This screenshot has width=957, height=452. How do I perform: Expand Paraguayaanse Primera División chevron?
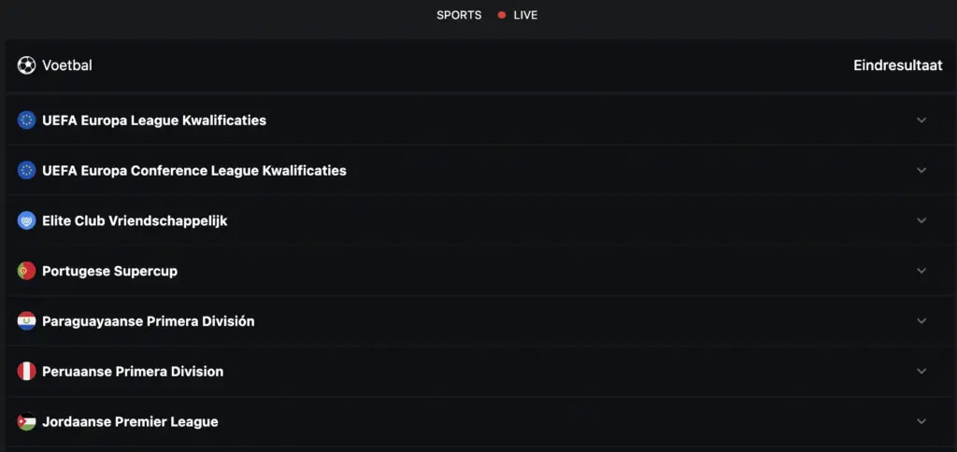[x=921, y=321]
